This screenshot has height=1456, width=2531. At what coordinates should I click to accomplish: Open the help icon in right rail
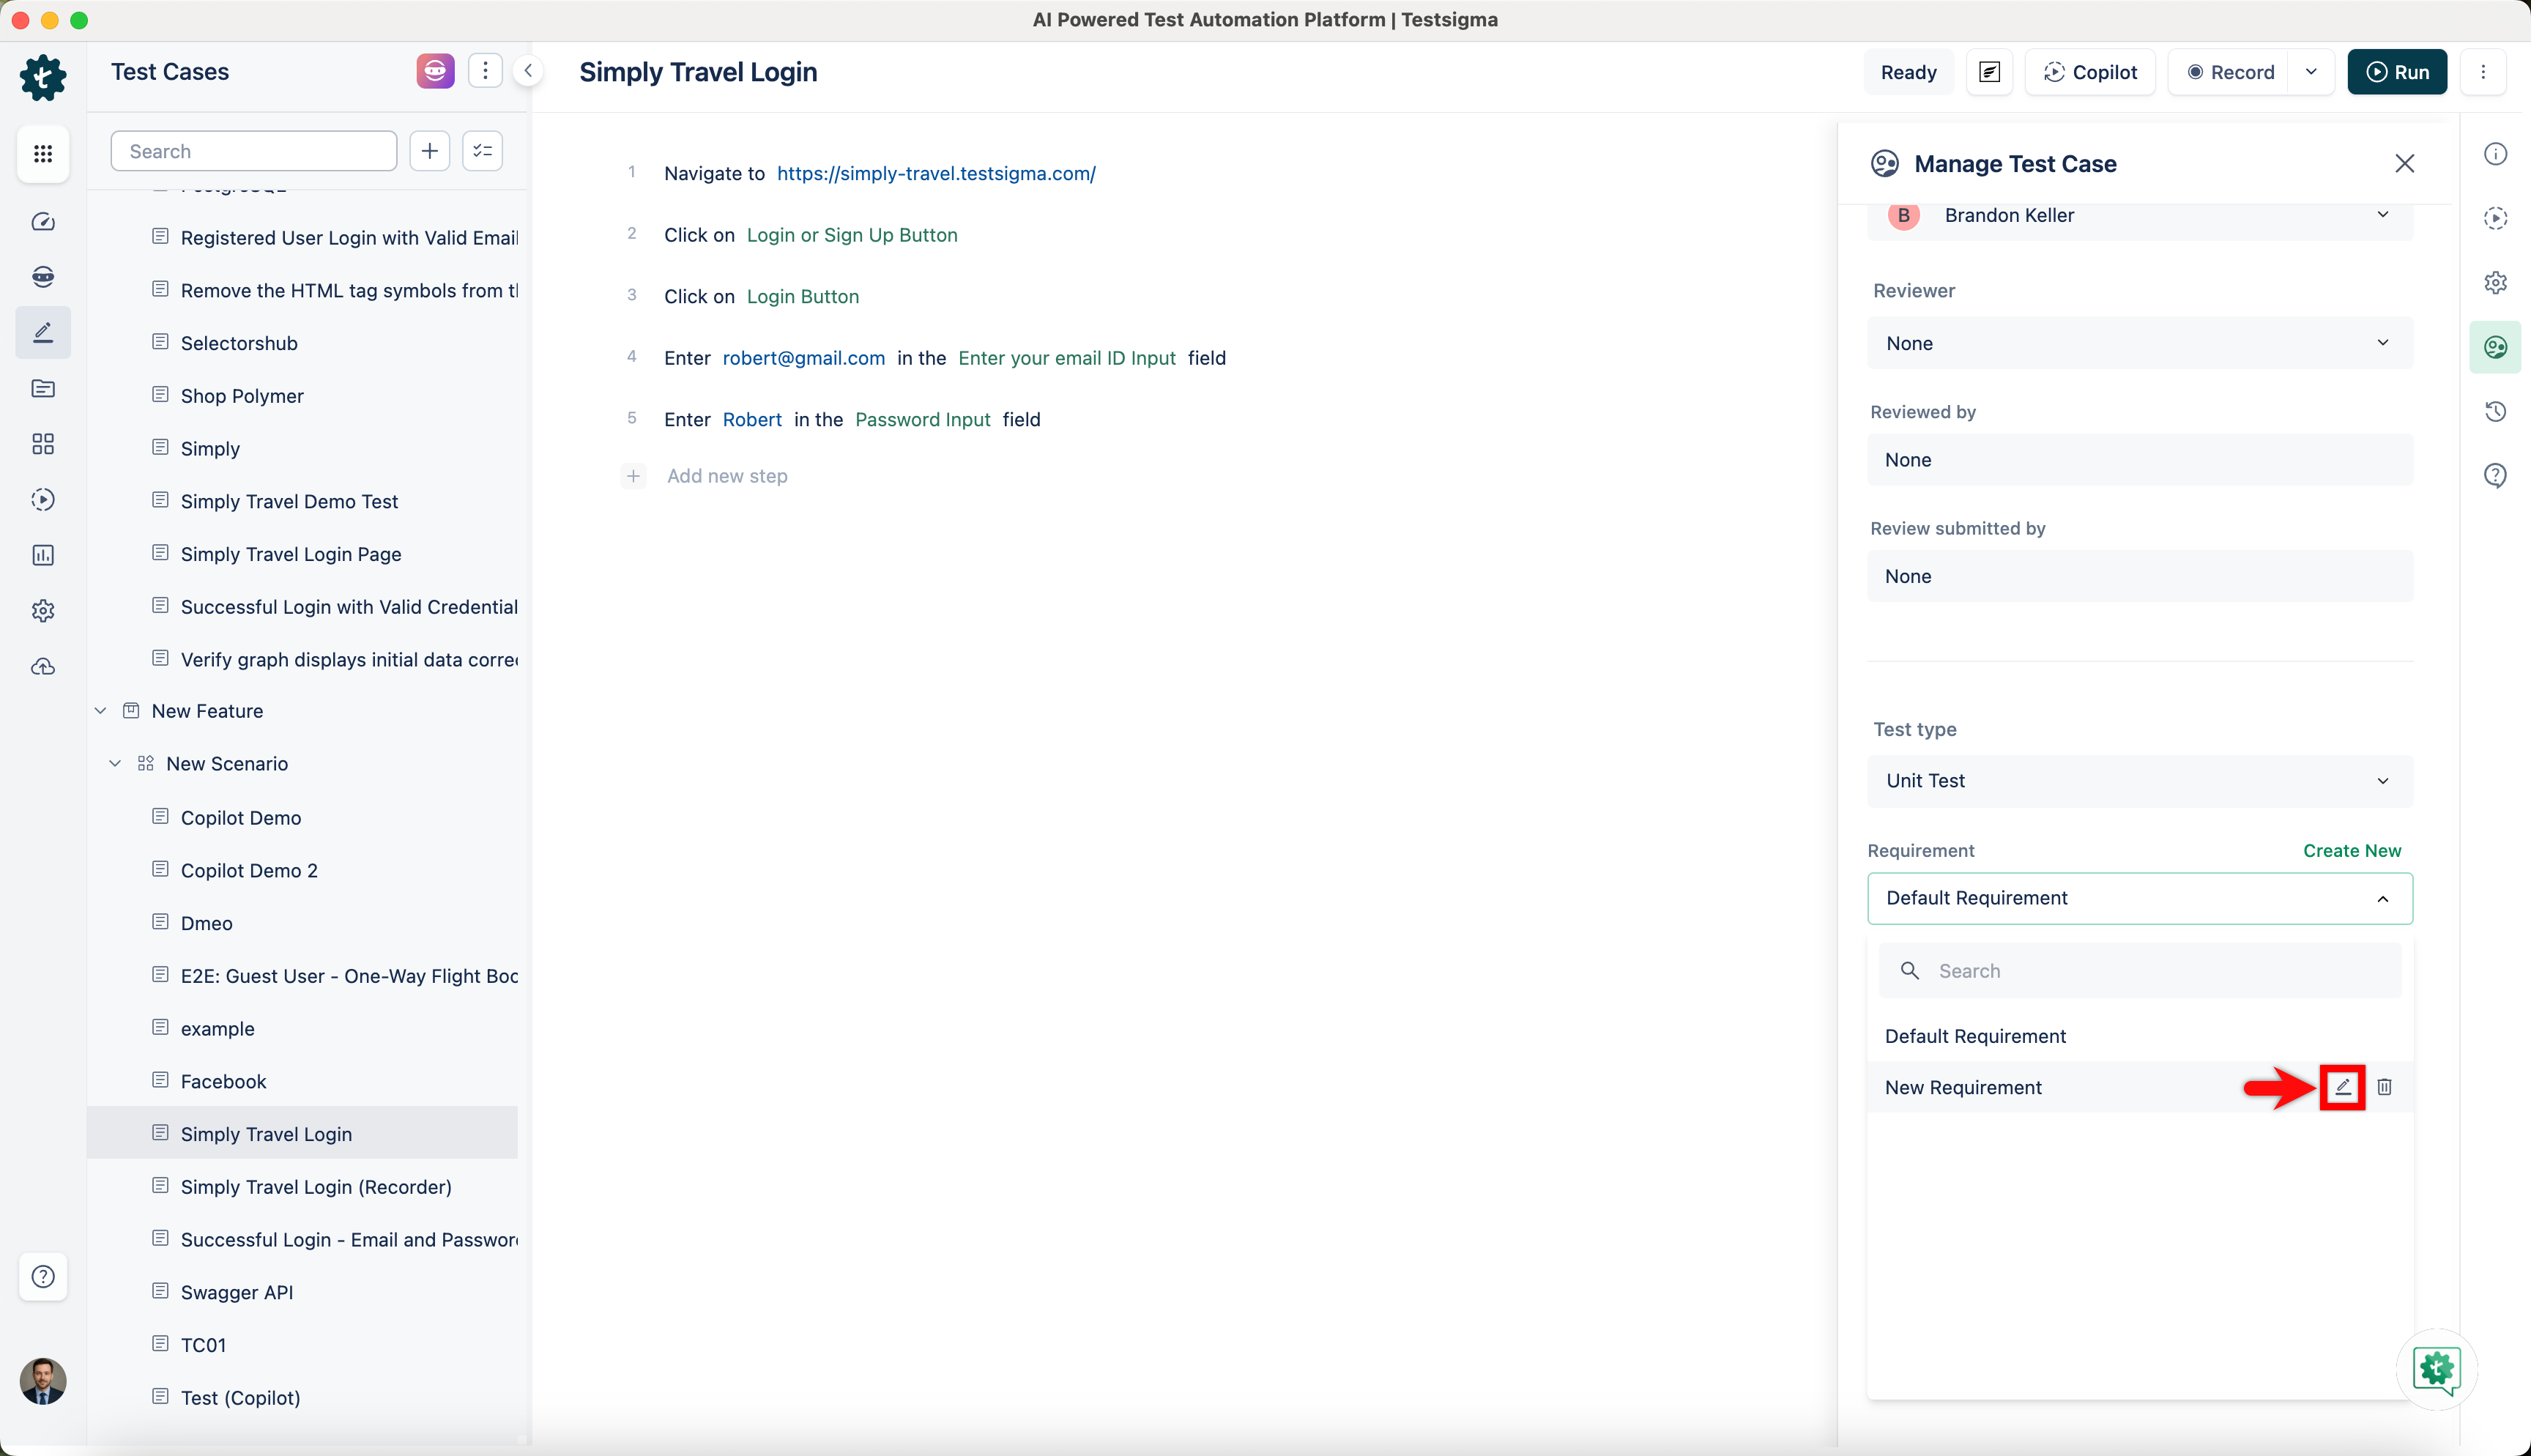[x=2496, y=475]
